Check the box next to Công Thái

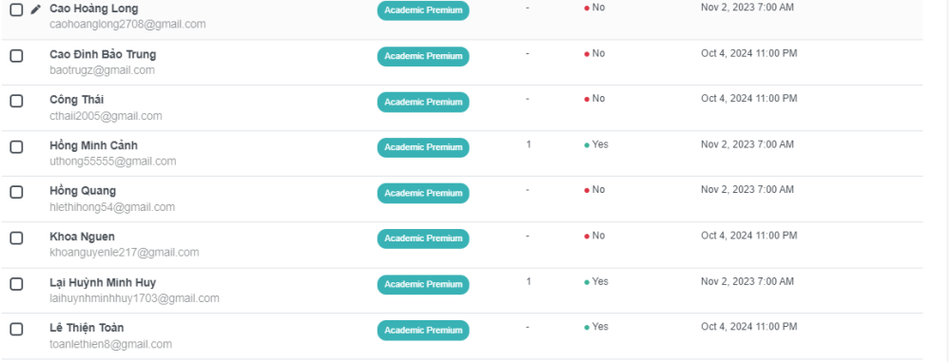coord(16,102)
